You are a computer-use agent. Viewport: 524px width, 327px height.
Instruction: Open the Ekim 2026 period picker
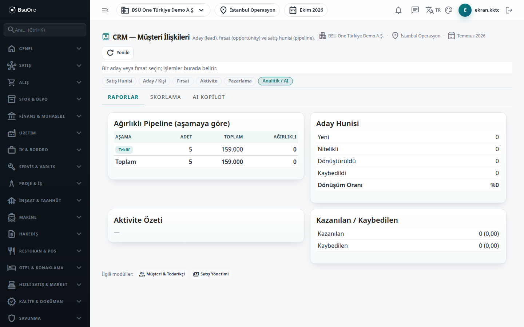click(x=306, y=10)
